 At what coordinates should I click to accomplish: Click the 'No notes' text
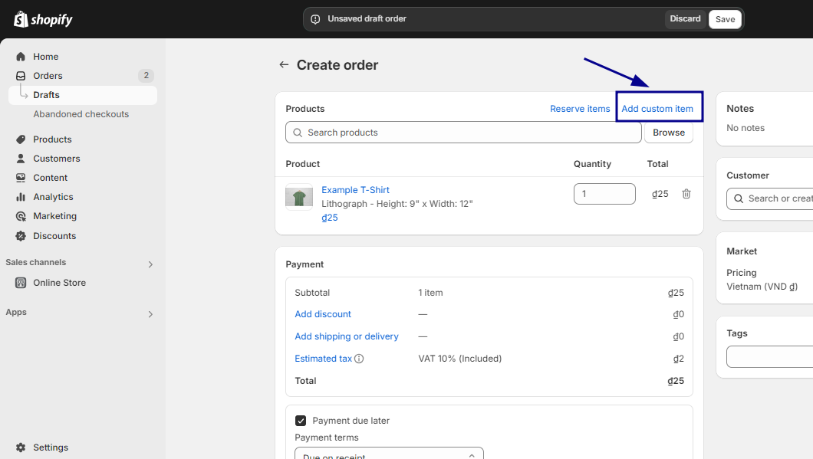[745, 128]
